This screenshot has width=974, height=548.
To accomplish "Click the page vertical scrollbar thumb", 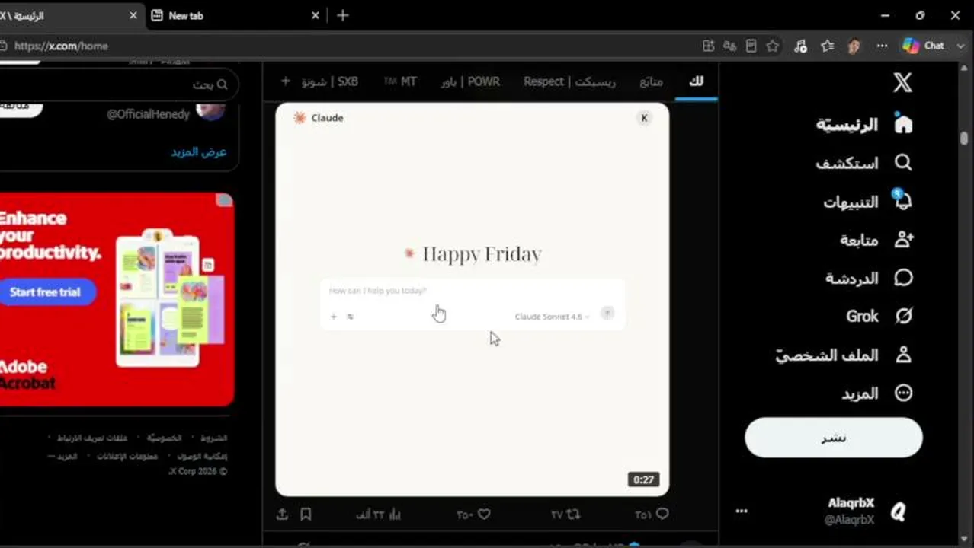I will pos(964,138).
